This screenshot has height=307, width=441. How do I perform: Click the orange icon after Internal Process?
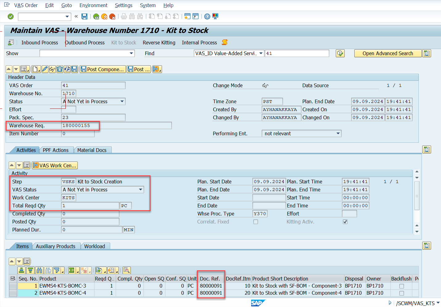(x=225, y=42)
